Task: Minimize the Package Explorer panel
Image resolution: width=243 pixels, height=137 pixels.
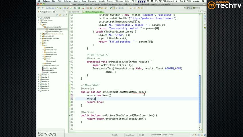Action: point(64,11)
